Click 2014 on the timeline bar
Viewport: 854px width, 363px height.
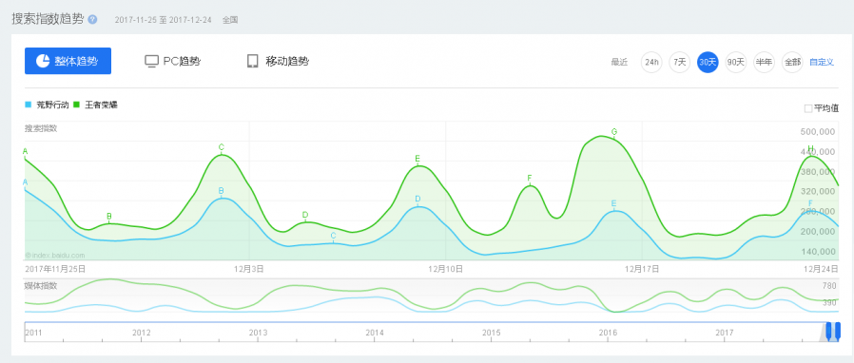coord(375,332)
